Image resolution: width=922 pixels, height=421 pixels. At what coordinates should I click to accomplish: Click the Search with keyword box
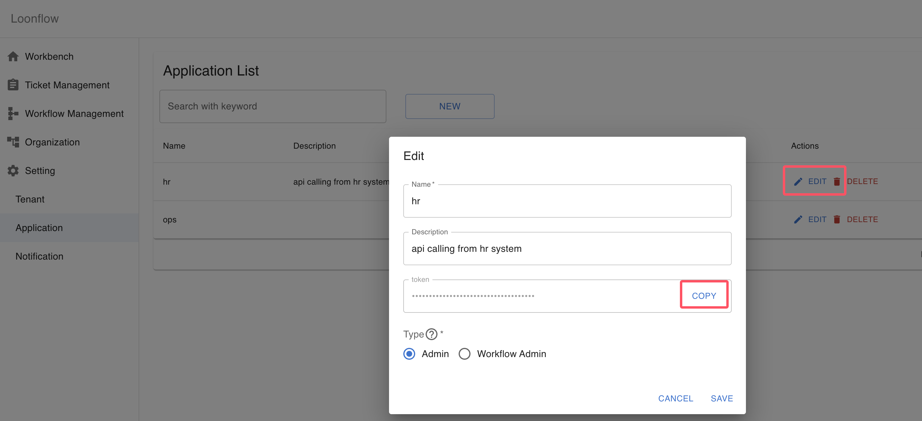point(273,106)
